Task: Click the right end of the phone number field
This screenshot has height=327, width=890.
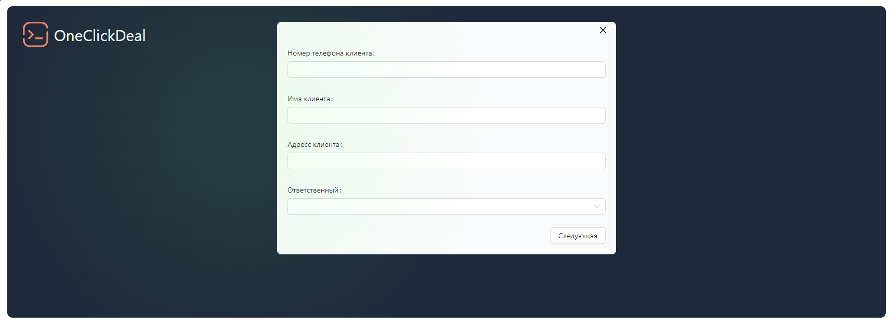Action: [x=593, y=70]
